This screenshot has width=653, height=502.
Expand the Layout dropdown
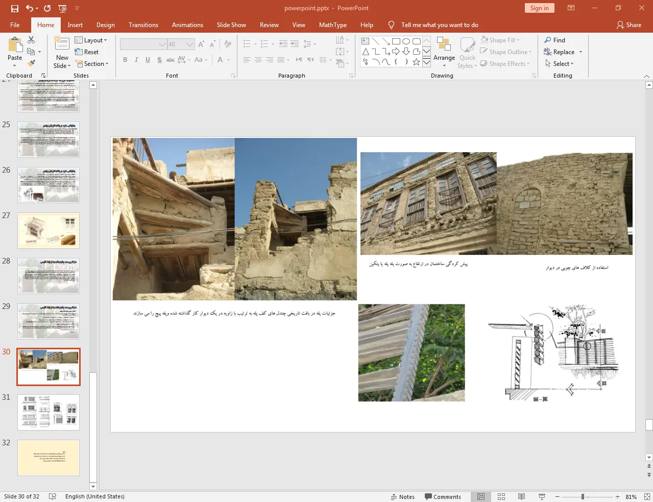[x=91, y=40]
